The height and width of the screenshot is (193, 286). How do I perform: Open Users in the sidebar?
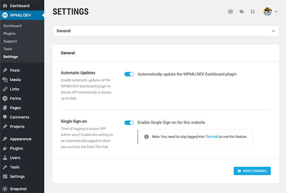pyautogui.click(x=15, y=157)
